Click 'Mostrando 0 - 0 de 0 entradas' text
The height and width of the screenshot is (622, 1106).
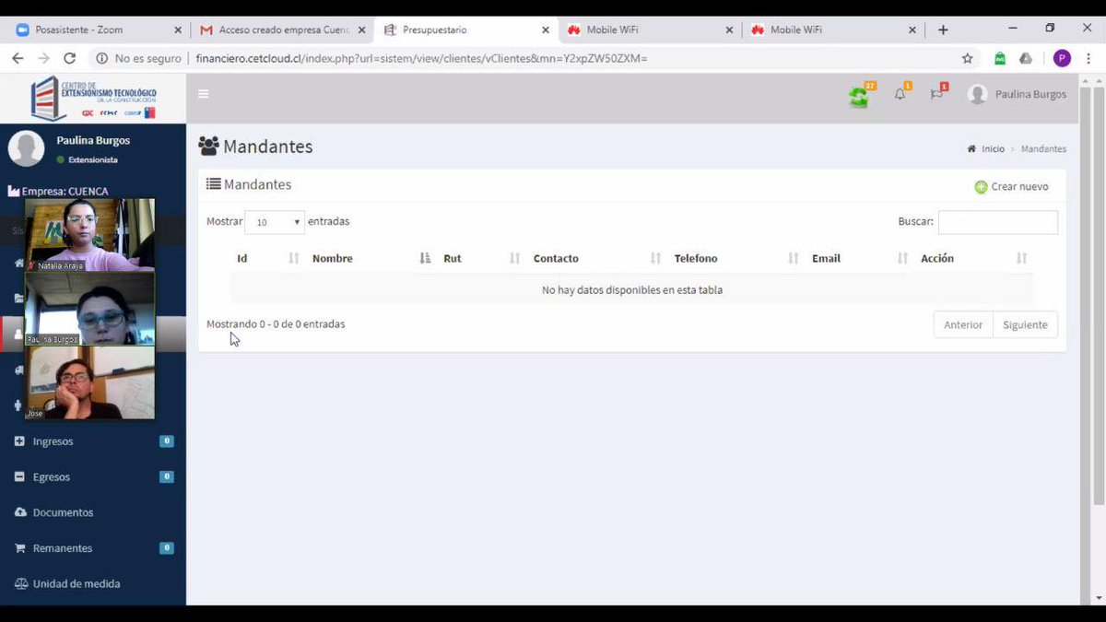[x=276, y=324]
